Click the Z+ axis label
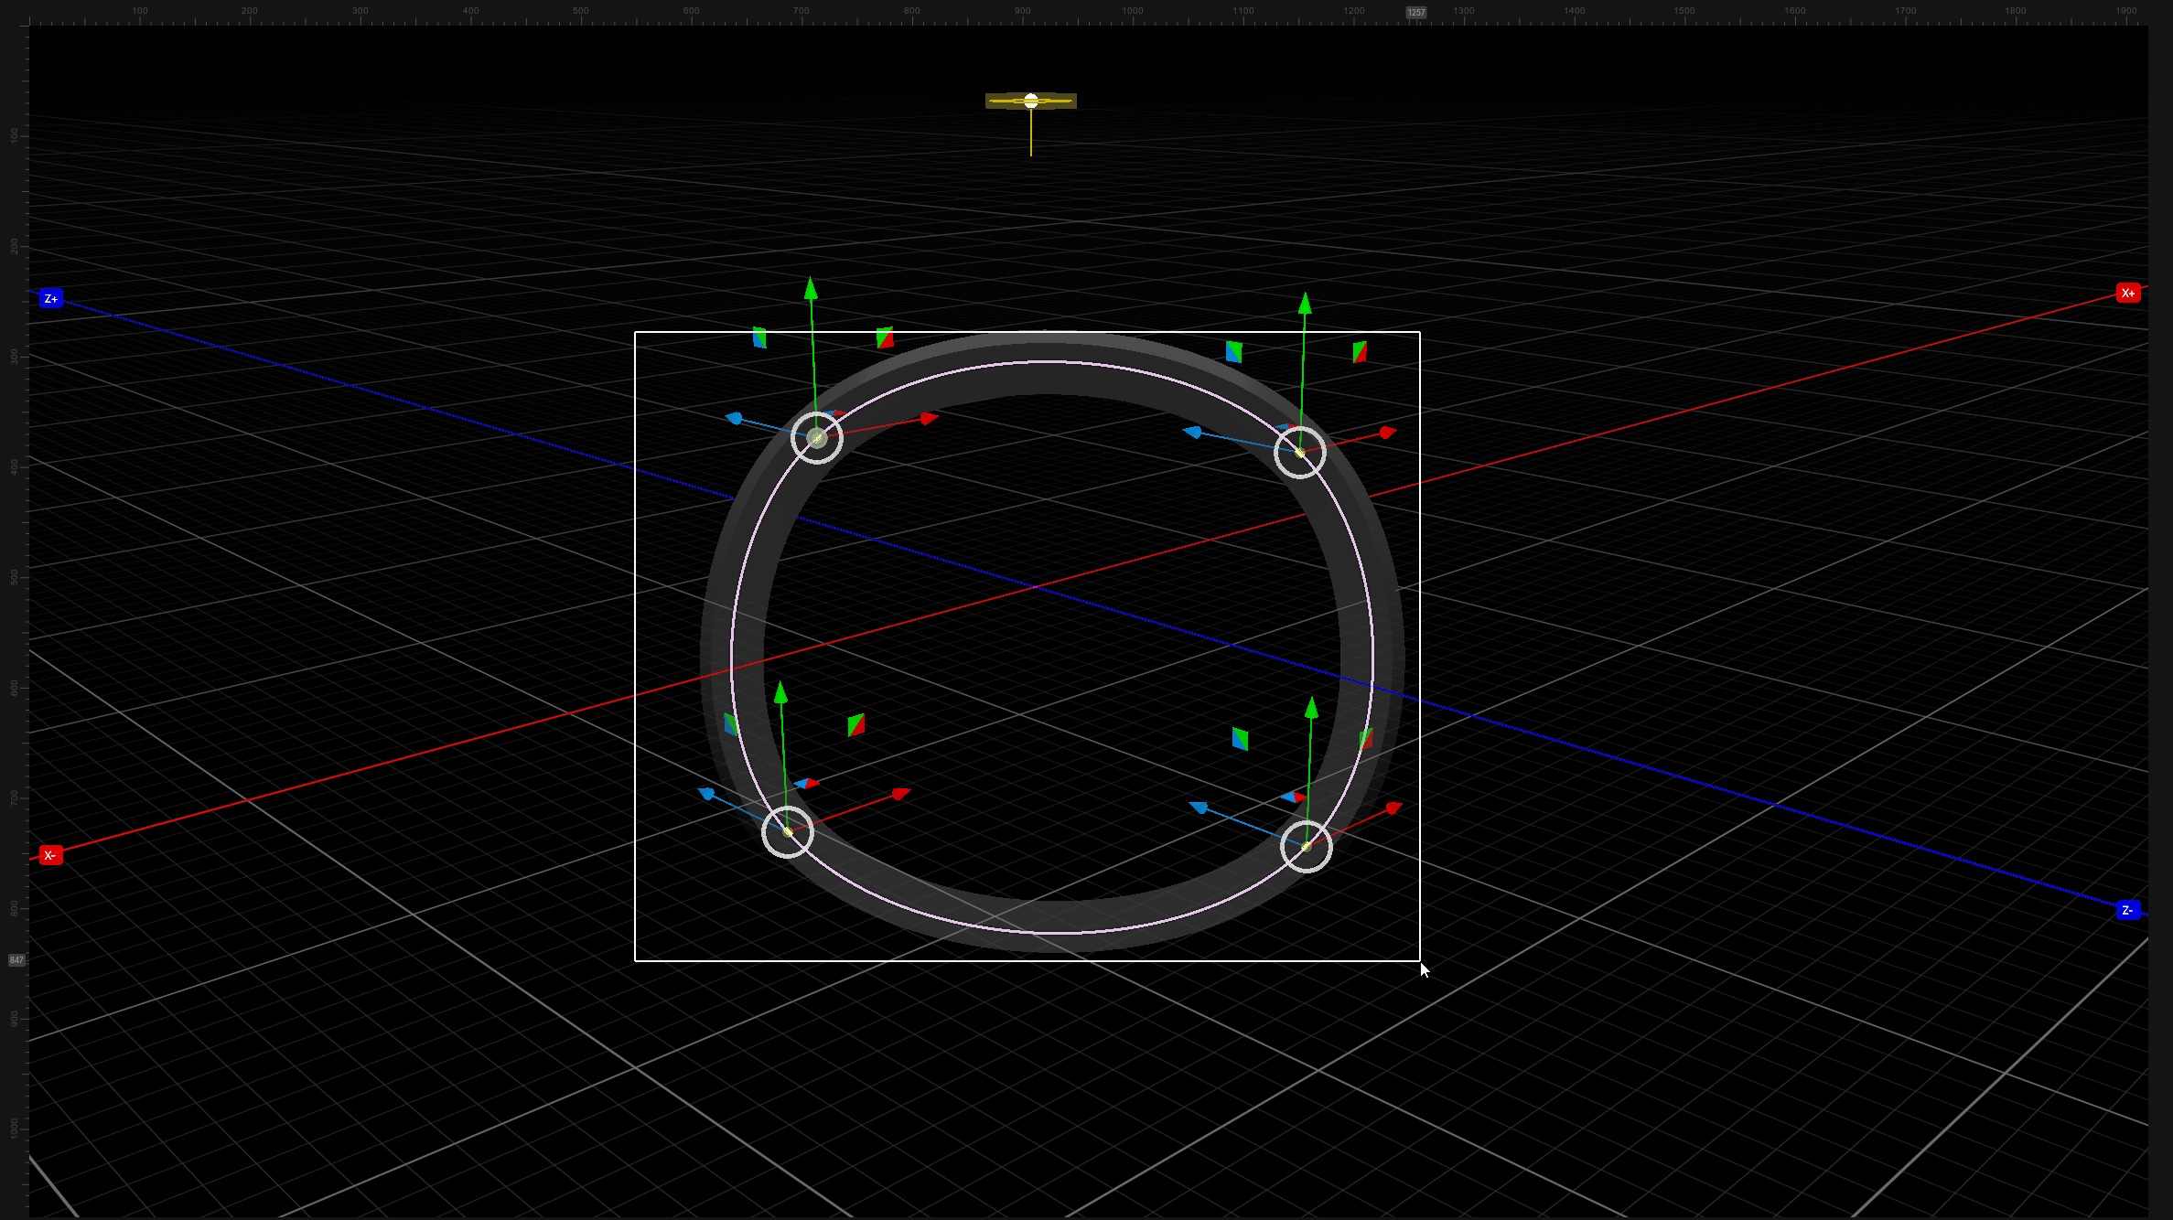 pos(51,299)
